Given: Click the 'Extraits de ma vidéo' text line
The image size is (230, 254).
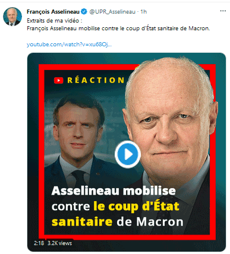Looking at the screenshot, I should click(55, 21).
